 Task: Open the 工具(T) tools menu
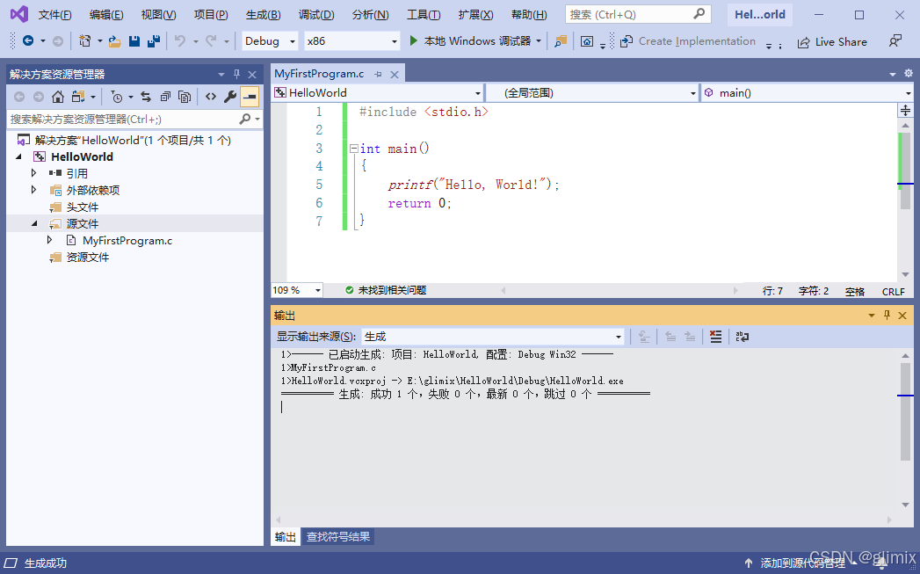pyautogui.click(x=424, y=15)
